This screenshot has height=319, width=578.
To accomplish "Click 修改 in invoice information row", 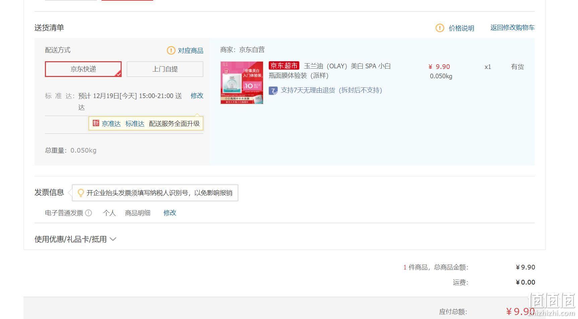I will point(170,213).
